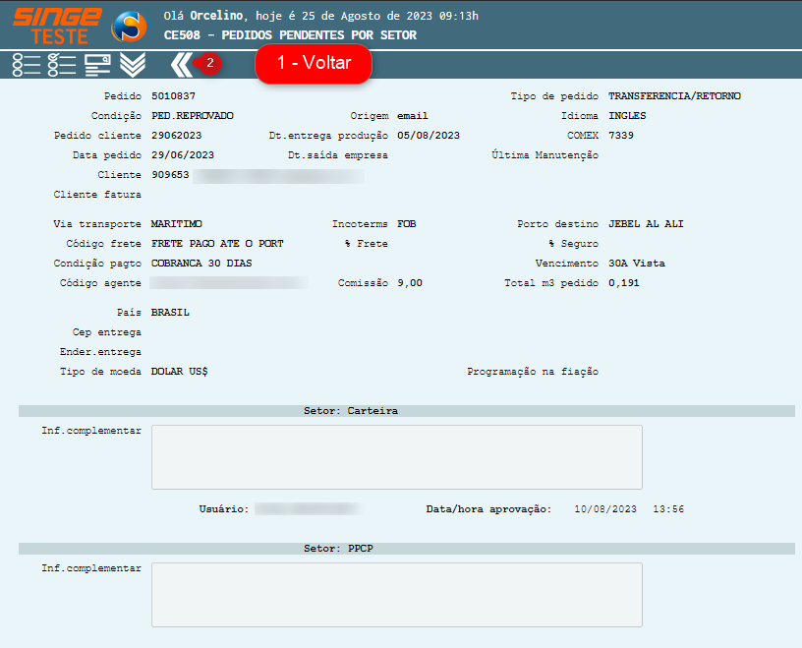Focus the Inf.complementar box under Setor PPCP

(x=397, y=595)
